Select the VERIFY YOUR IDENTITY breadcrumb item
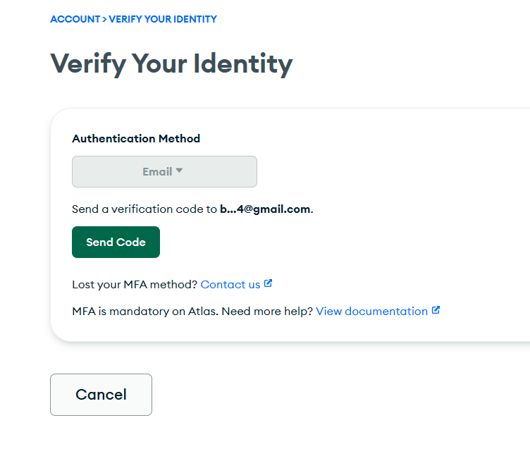 (x=163, y=19)
